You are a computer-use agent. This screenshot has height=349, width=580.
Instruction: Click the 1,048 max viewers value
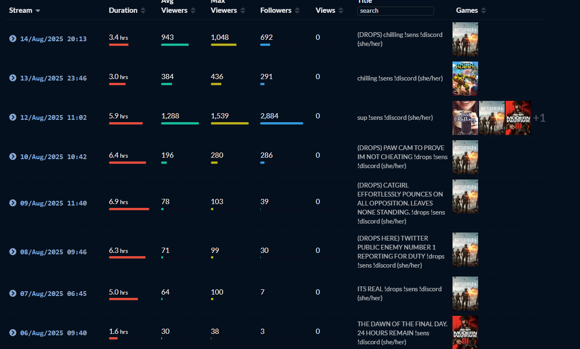[x=220, y=37]
